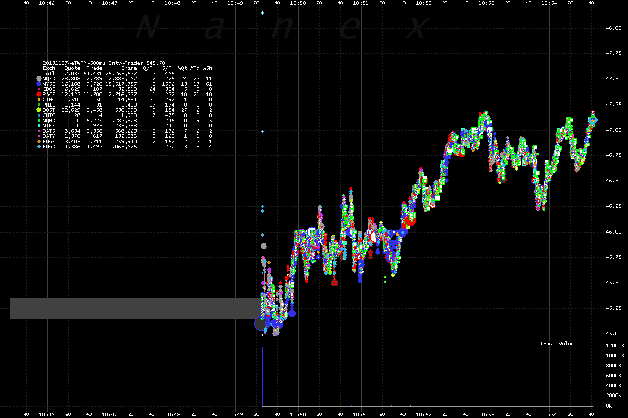Click the small magenta CBOE legend dot
Screen dimensions: 628x418
tap(39, 89)
